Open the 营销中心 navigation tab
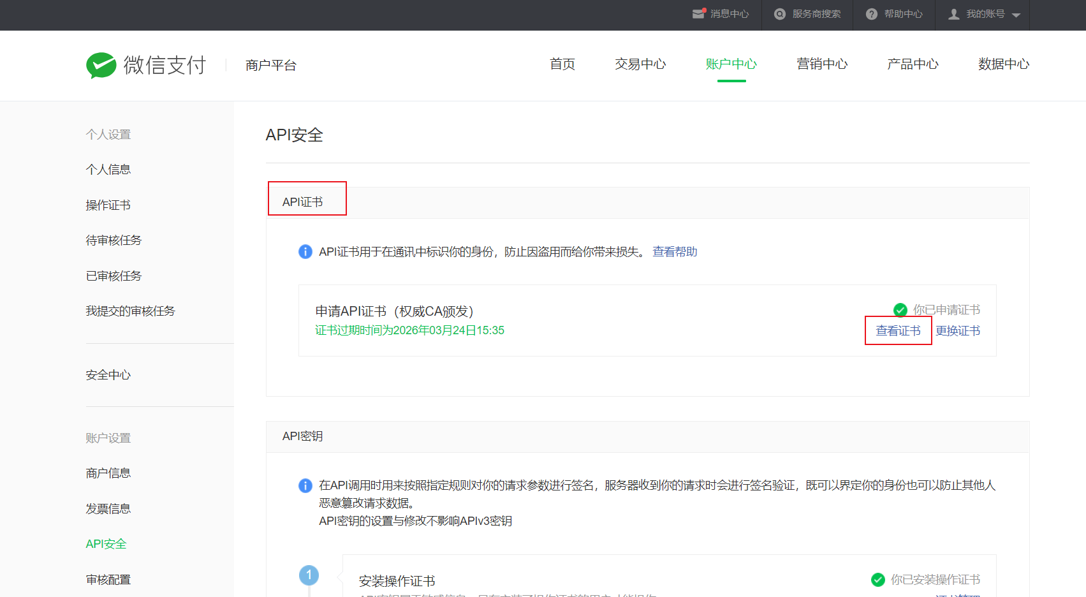Viewport: 1086px width, 597px height. (822, 64)
